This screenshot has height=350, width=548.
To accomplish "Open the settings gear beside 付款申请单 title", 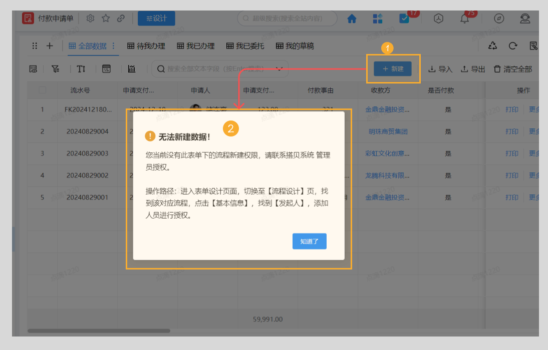I will tap(90, 18).
